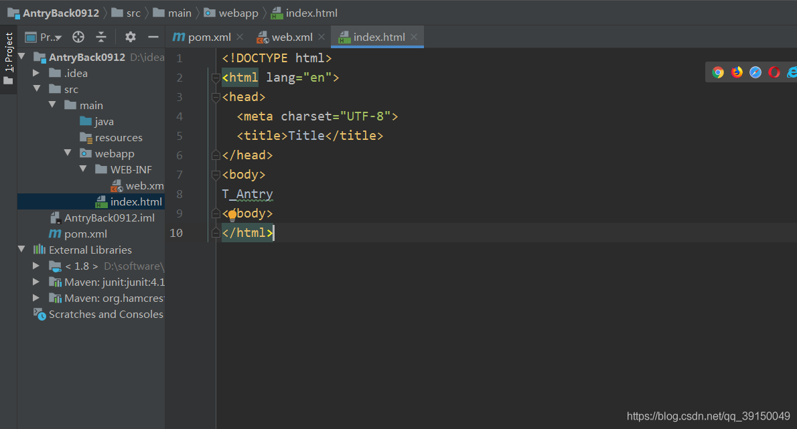Close the web.xml tab

click(x=321, y=37)
